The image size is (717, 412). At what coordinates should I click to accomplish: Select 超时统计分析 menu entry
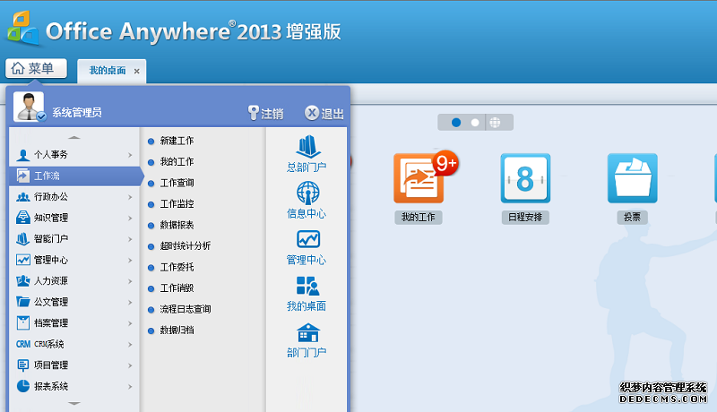coord(186,245)
